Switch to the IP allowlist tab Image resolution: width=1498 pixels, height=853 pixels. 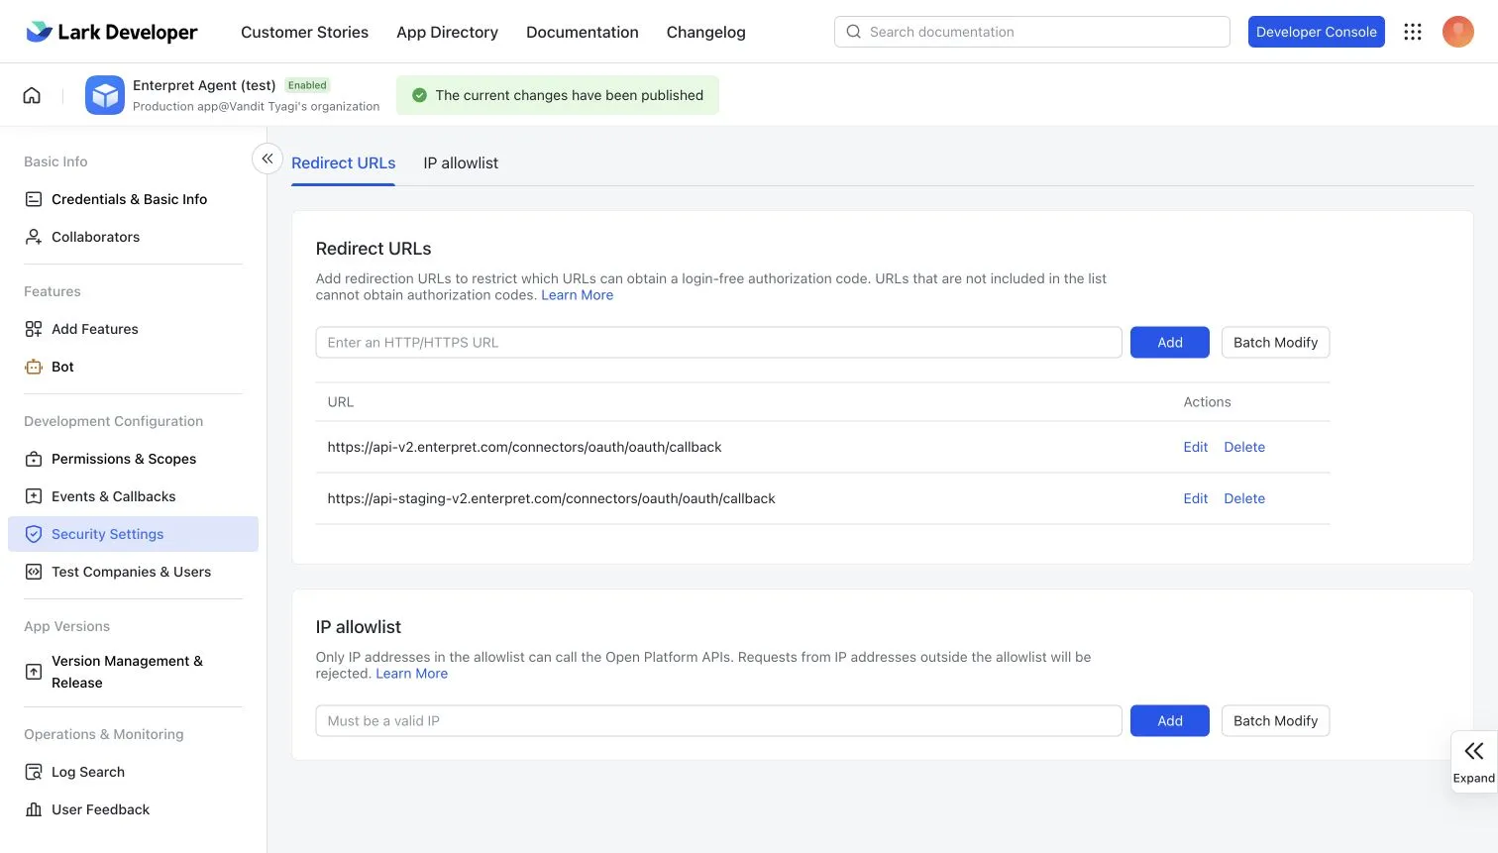pyautogui.click(x=461, y=163)
